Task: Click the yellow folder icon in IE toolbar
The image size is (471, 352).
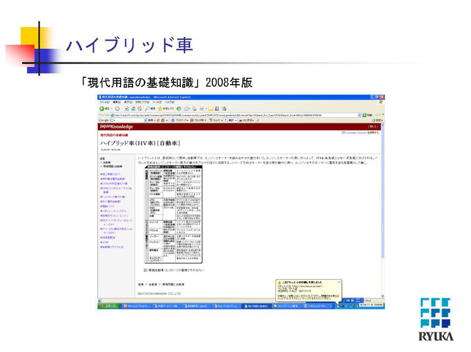Action: point(211,109)
